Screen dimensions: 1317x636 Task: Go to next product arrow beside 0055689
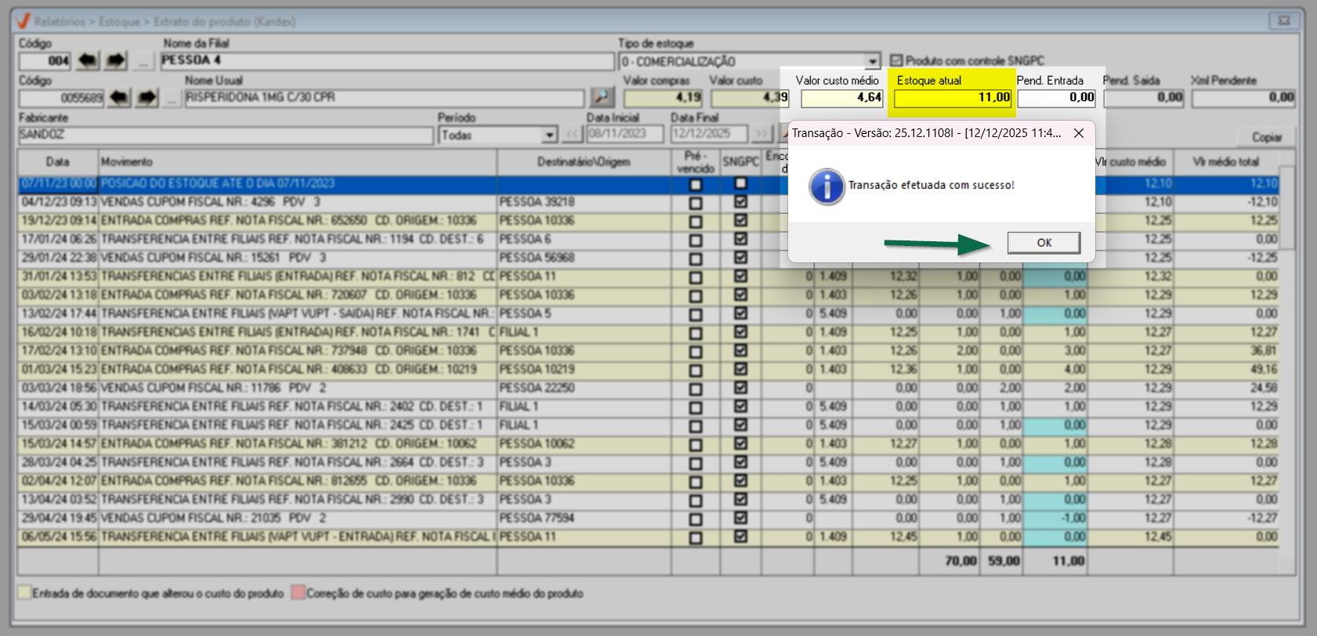[x=147, y=98]
